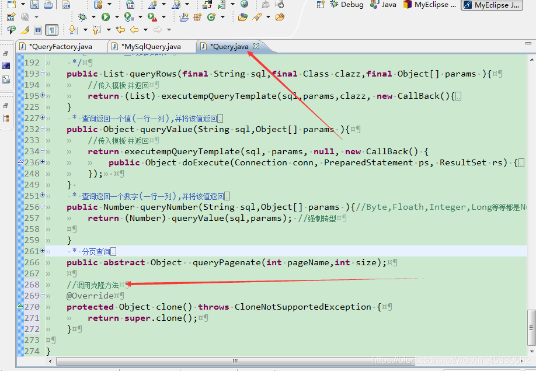
Task: Minimize the editor area
Action: click(x=528, y=43)
